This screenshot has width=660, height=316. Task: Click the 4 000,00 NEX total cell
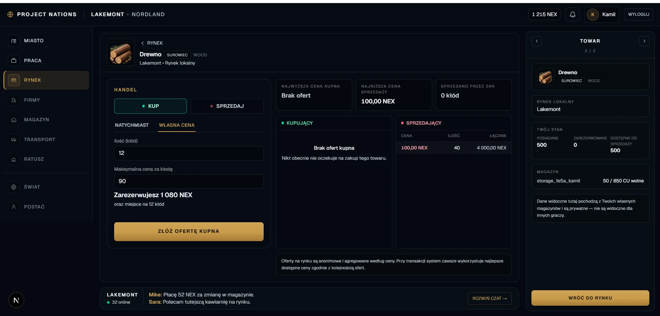492,148
